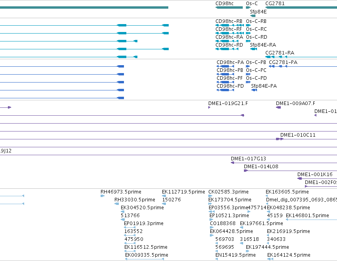Select the Os-C-RC transcript
The height and width of the screenshot is (261, 337).
[248, 33]
